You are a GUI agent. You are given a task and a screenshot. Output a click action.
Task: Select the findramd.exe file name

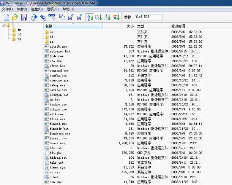pyautogui.click(x=60, y=133)
